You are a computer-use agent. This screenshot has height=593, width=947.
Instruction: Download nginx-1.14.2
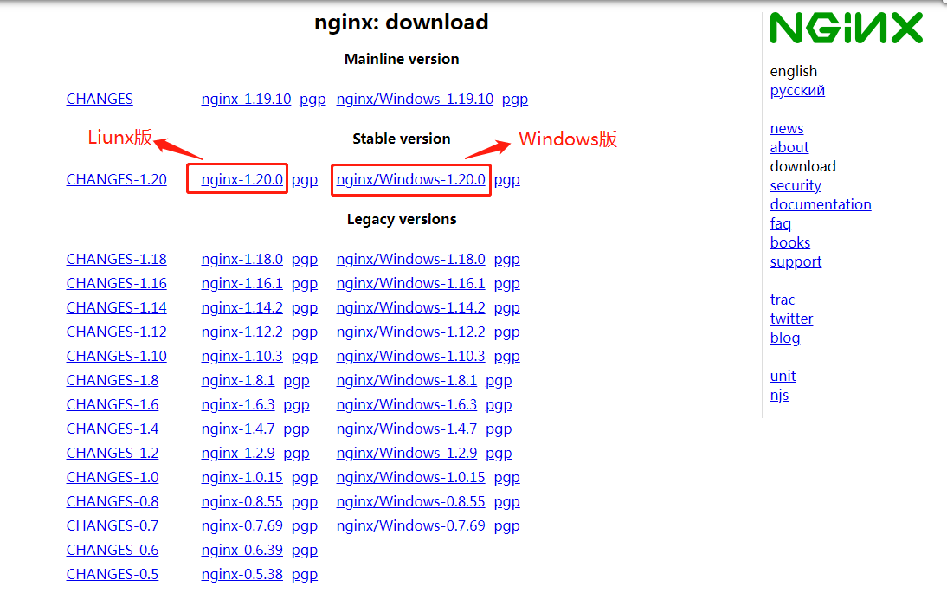pyautogui.click(x=242, y=307)
